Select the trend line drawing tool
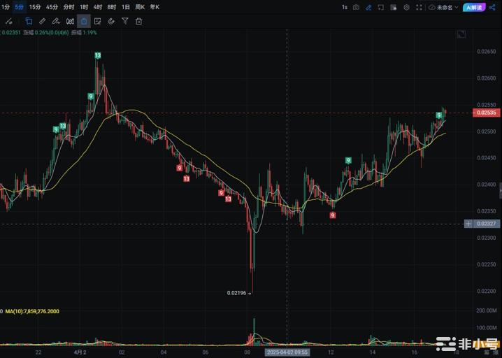 (x=9, y=21)
